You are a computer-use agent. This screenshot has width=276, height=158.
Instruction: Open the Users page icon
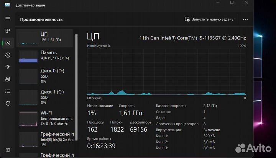coord(8,79)
